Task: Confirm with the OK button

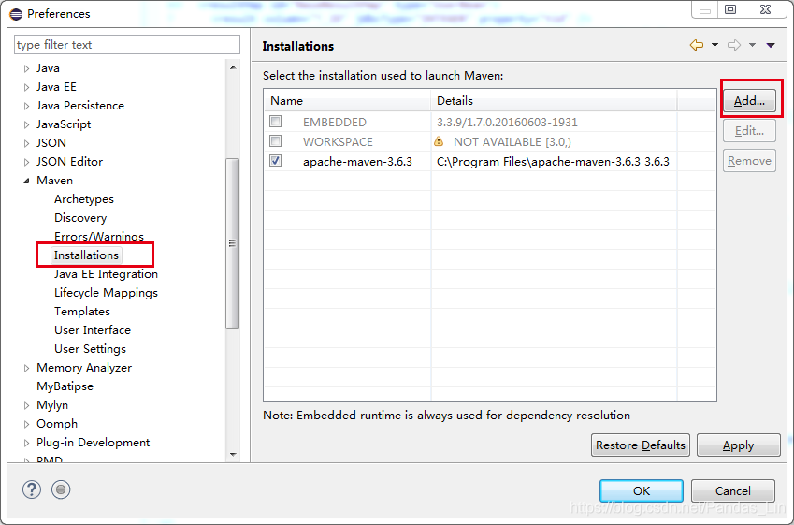Action: point(642,490)
